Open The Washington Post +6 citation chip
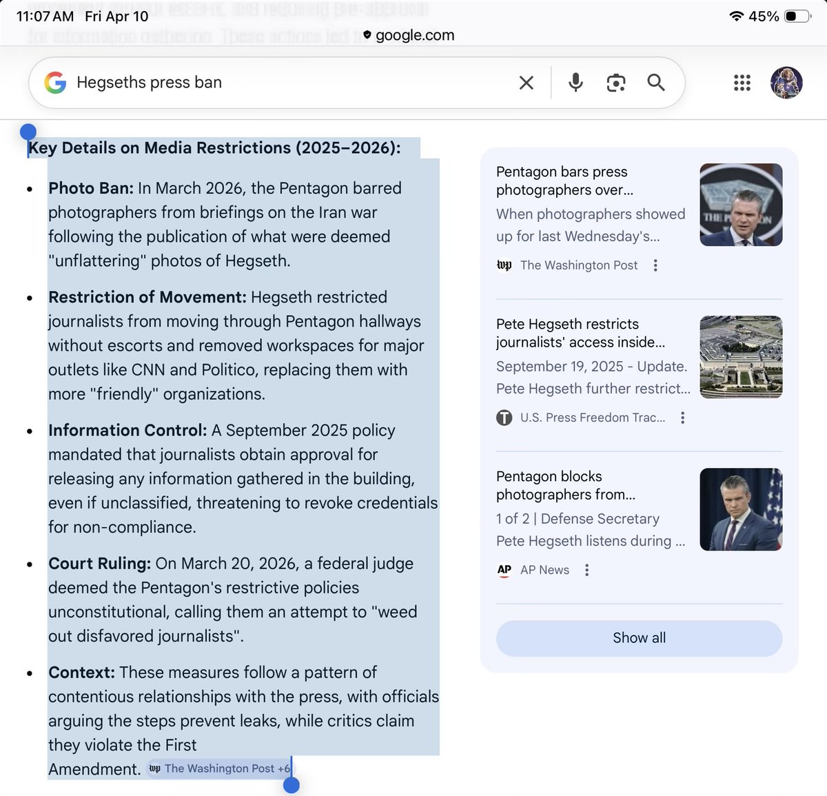The width and height of the screenshot is (827, 796). 220,768
